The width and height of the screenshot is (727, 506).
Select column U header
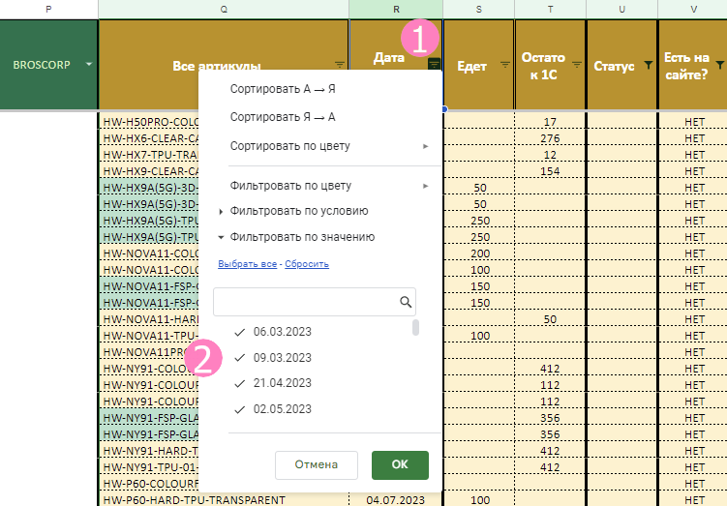(621, 9)
